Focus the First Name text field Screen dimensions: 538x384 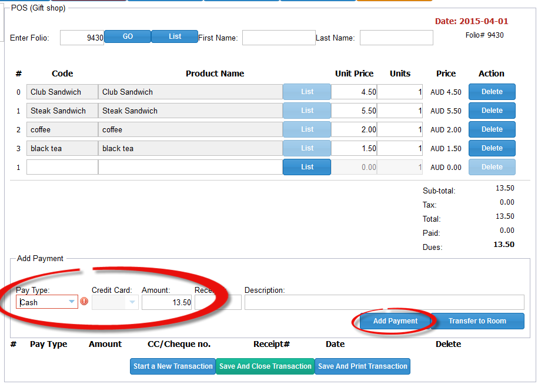coord(279,38)
